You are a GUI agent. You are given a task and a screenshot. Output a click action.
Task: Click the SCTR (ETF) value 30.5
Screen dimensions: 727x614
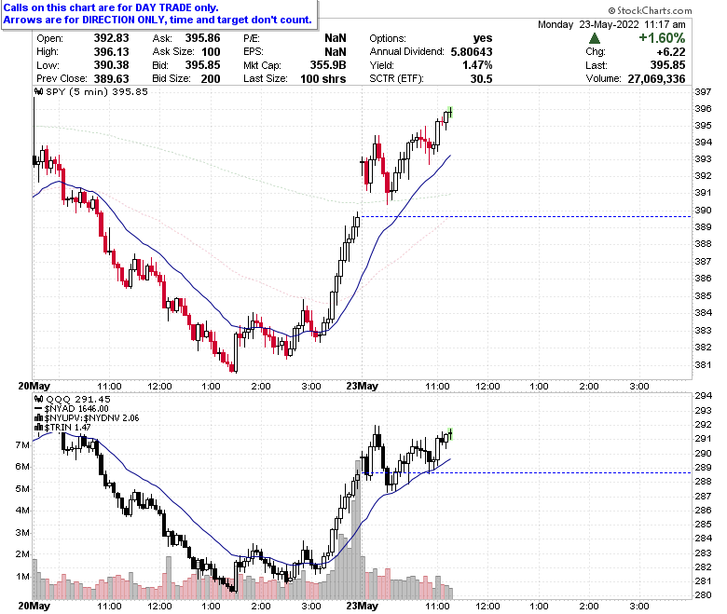click(482, 79)
